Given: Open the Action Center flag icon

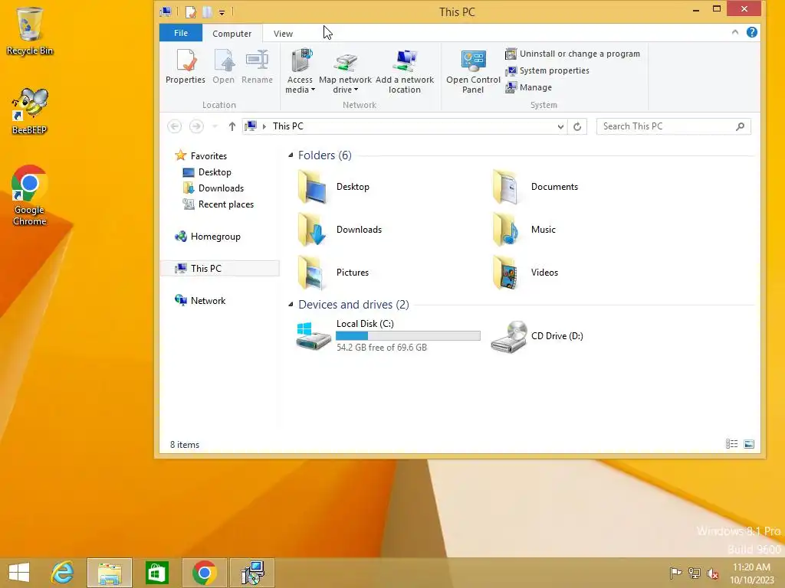Looking at the screenshot, I should point(675,573).
